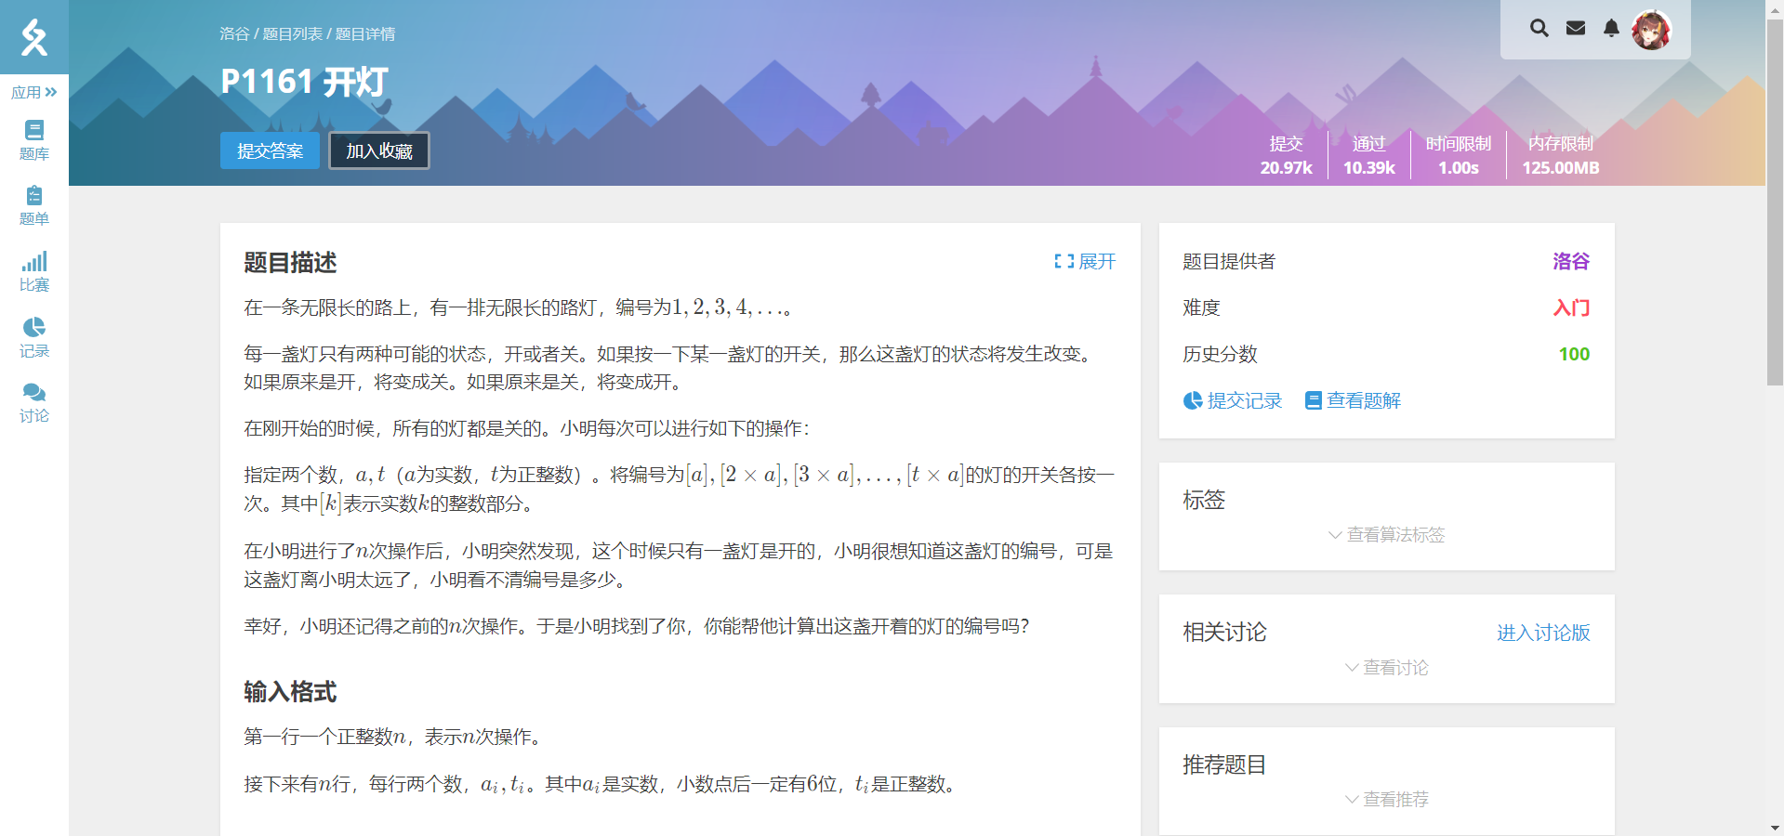Image resolution: width=1784 pixels, height=836 pixels.
Task: Navigate to 题目列表 in the breadcrumb
Action: pos(294,33)
